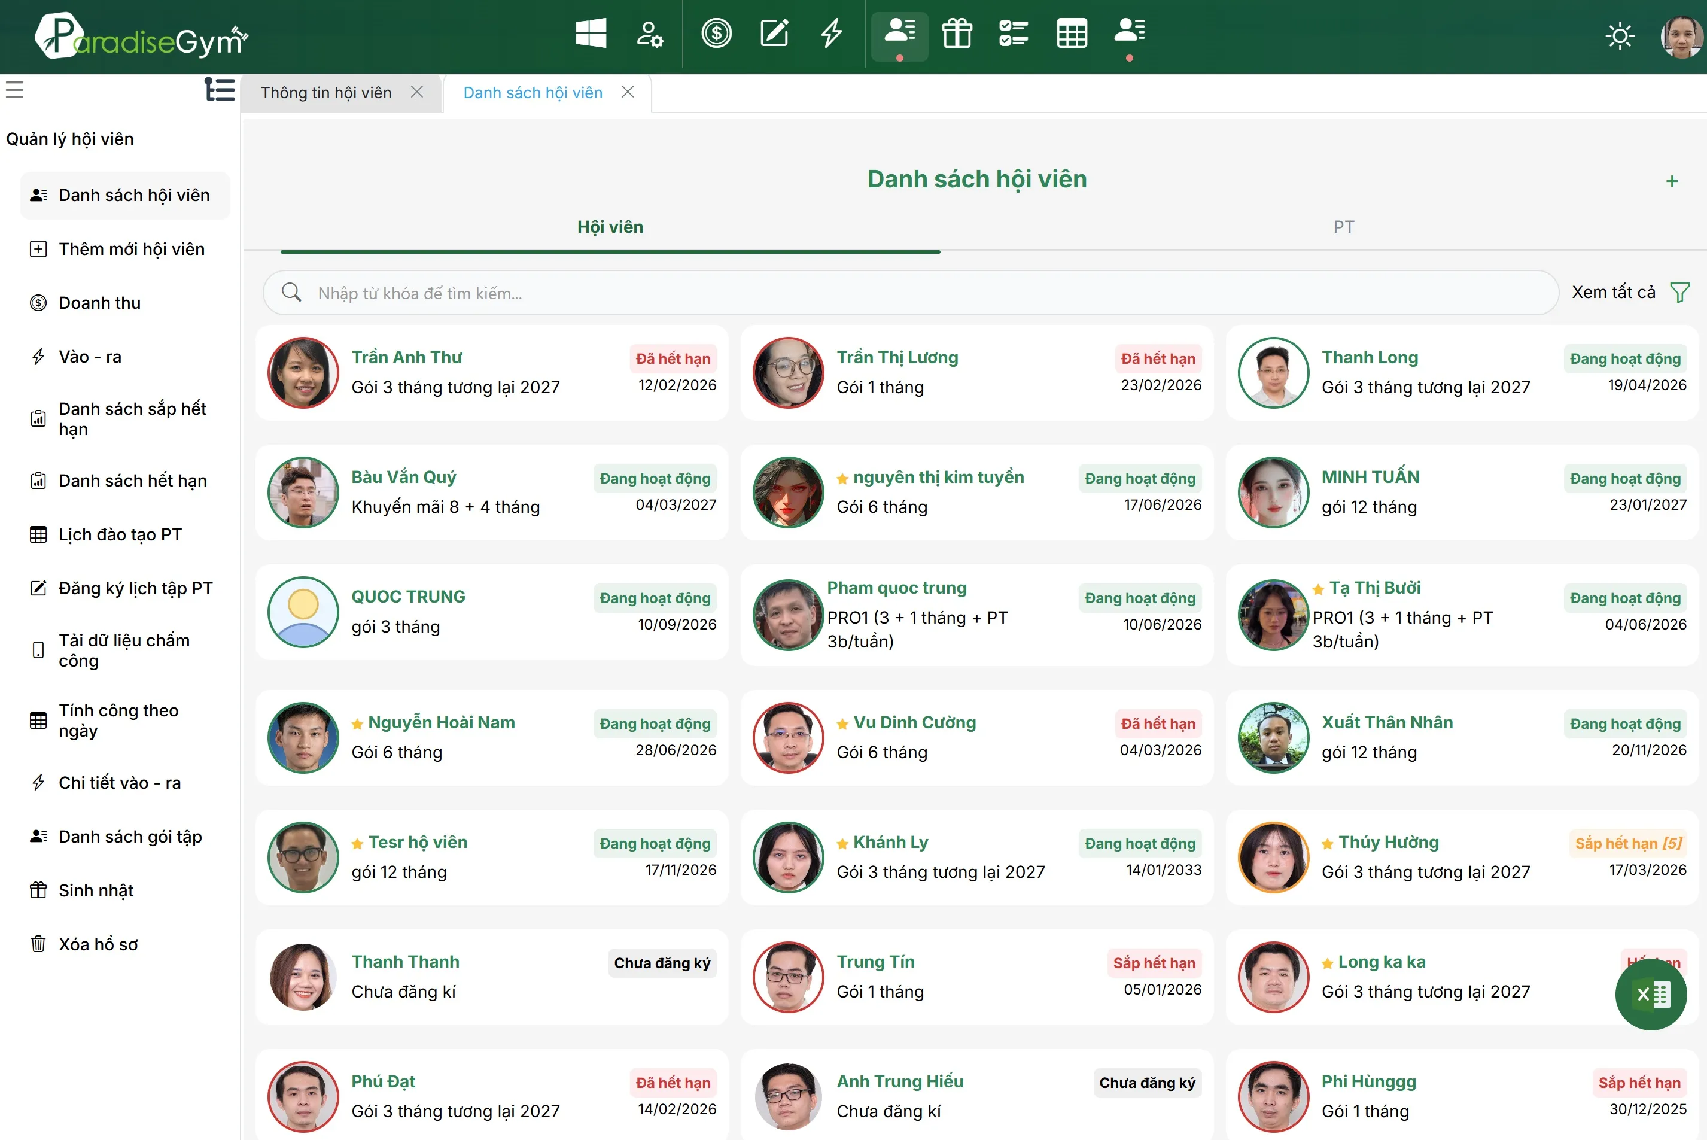The image size is (1707, 1140).
Task: Open member Thanh Long's name link
Action: pos(1369,358)
